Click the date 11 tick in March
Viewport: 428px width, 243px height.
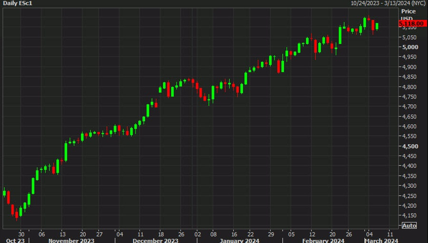pos(390,234)
